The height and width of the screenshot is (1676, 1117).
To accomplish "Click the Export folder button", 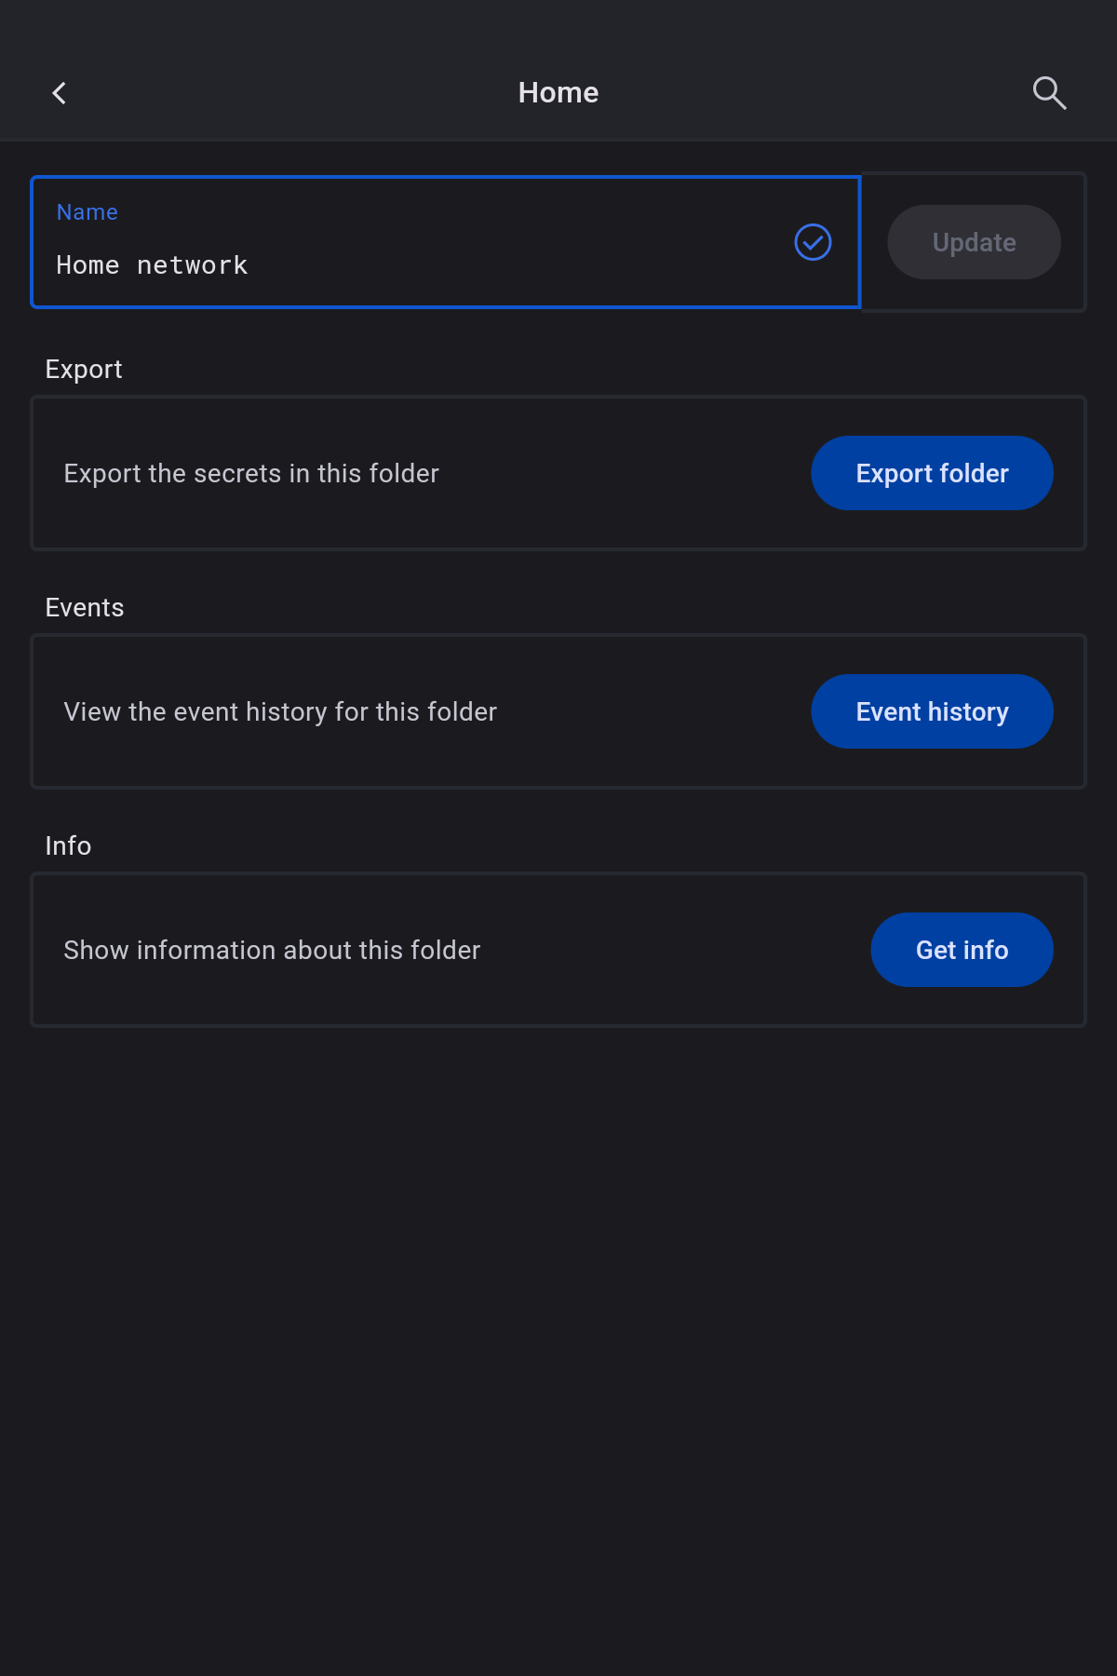I will point(932,473).
